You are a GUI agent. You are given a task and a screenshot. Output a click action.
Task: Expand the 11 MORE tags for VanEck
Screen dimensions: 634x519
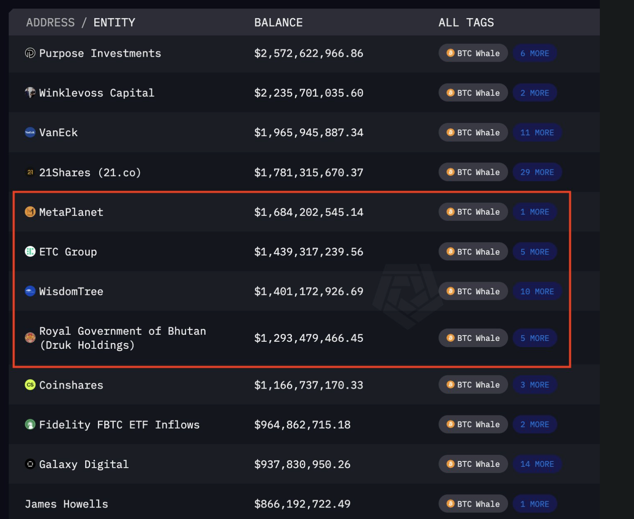coord(537,132)
